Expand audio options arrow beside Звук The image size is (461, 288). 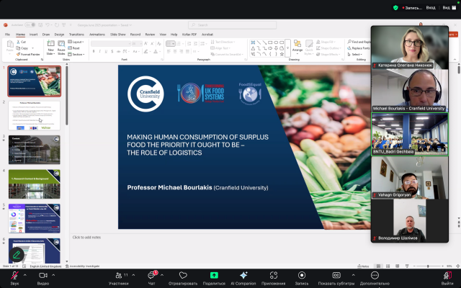[25, 275]
